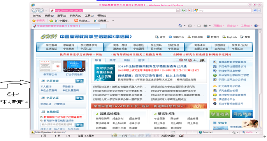267x141 pixels.
Task: Open the zoom level 100% dropdown arrow
Action: point(256,132)
